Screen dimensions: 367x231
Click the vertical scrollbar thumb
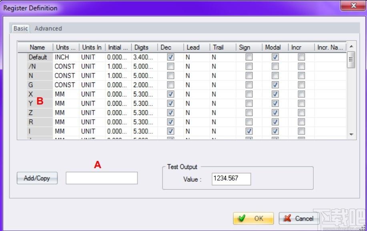point(351,59)
